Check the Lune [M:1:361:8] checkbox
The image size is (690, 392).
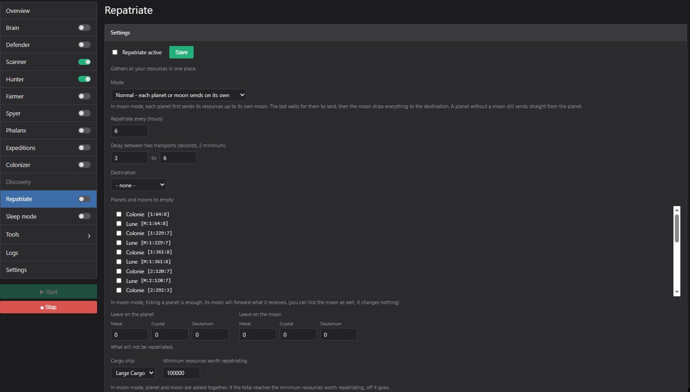click(x=119, y=262)
